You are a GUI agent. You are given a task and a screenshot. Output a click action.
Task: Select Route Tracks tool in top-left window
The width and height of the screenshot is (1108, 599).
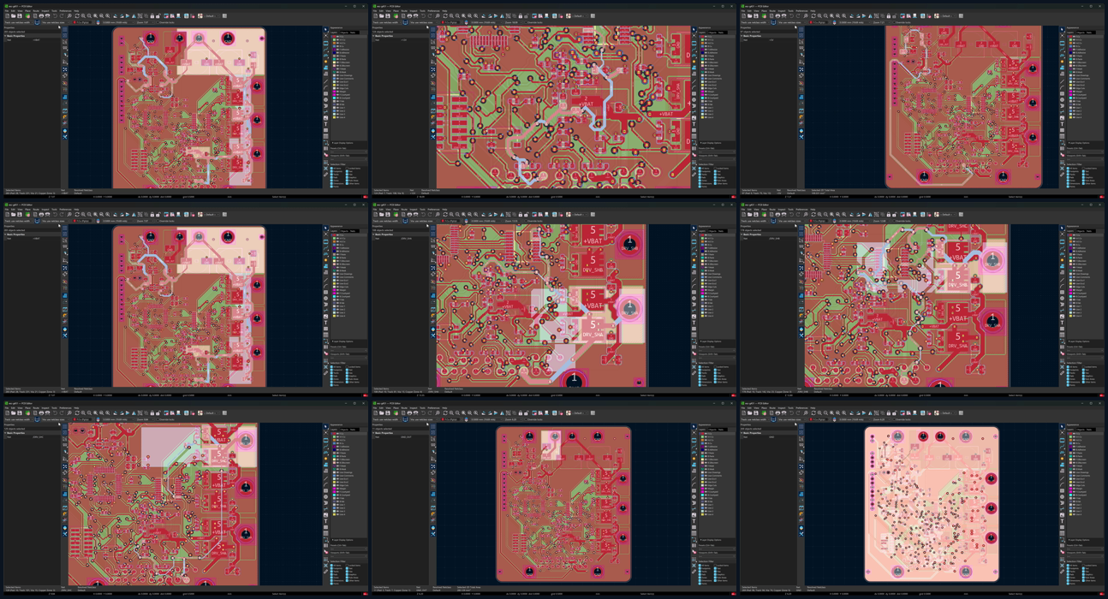point(326,50)
